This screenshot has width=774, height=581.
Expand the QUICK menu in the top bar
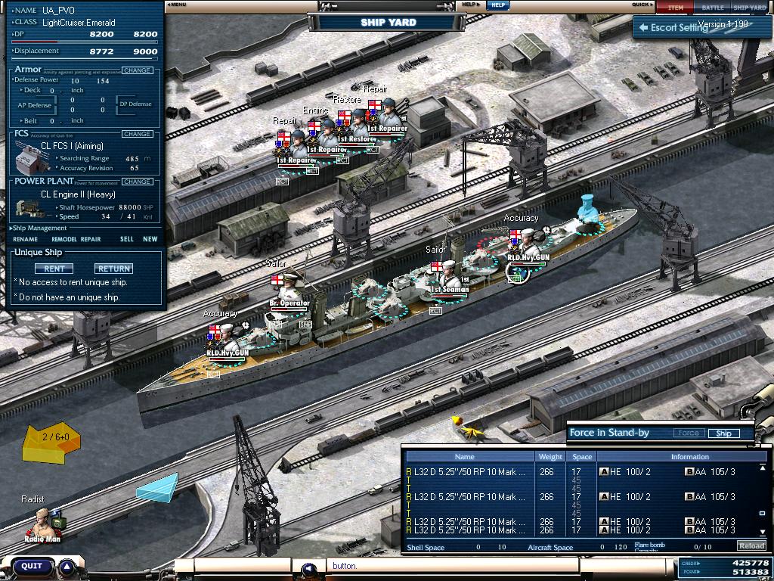tap(642, 5)
